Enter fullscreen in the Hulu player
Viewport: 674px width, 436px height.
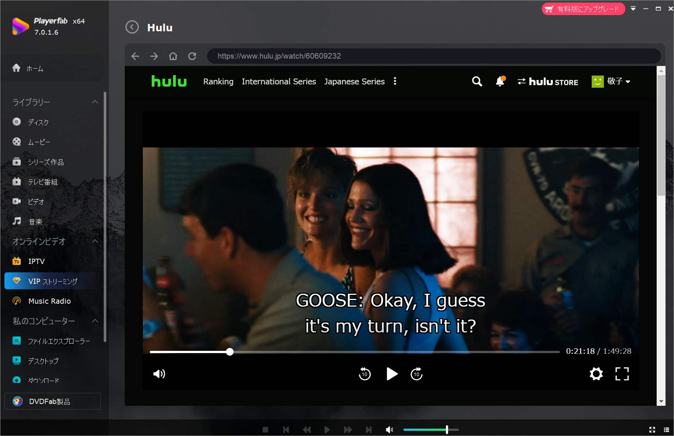tap(622, 374)
